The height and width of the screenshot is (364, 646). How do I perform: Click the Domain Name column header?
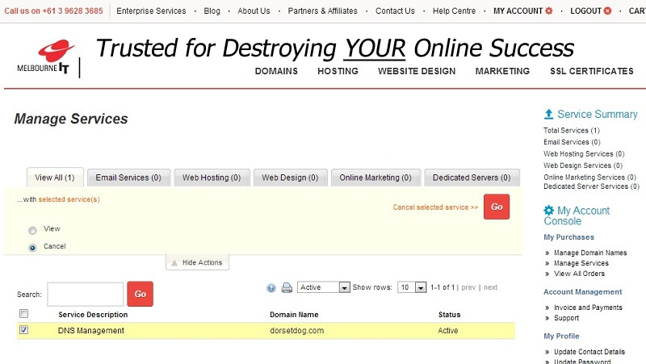[x=294, y=315]
